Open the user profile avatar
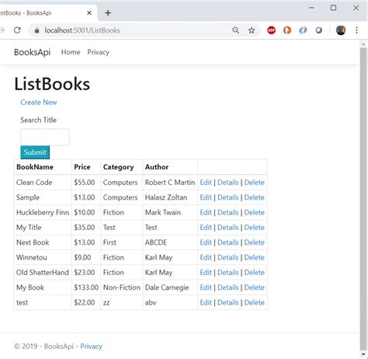The width and height of the screenshot is (368, 359). [341, 30]
